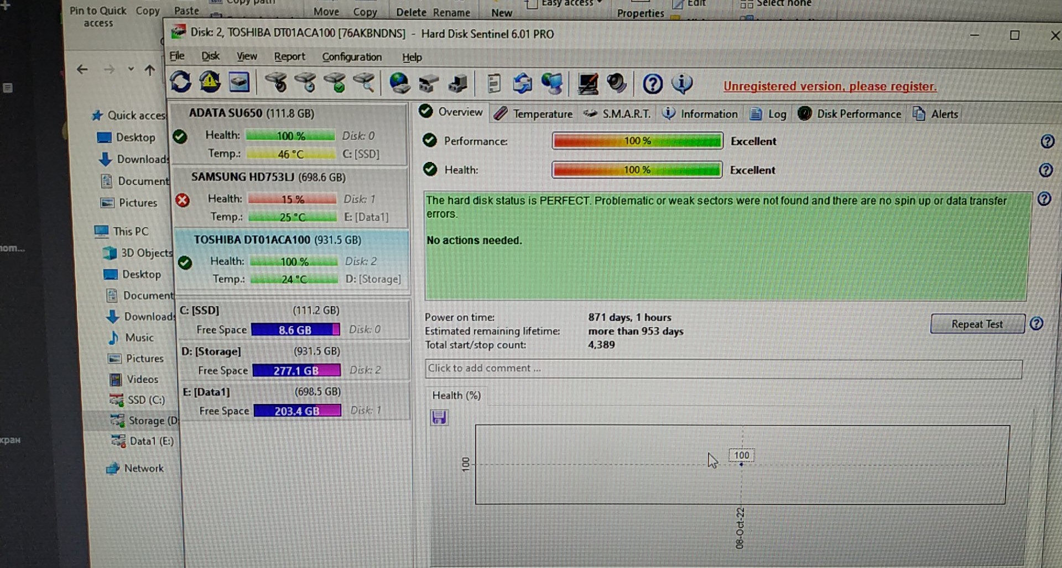Click the Repeat Test button
The width and height of the screenshot is (1062, 568).
coord(977,324)
